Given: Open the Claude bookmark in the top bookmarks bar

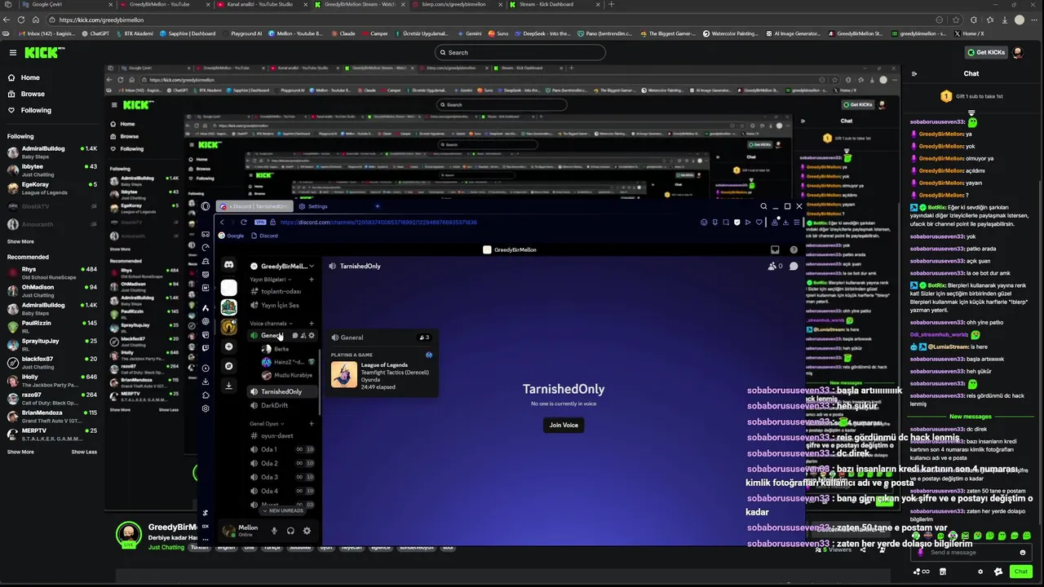Looking at the screenshot, I should [343, 33].
